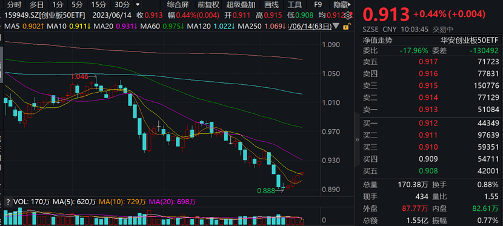
Task: Switch to the 多日 multi-day tab
Action: [x=38, y=5]
